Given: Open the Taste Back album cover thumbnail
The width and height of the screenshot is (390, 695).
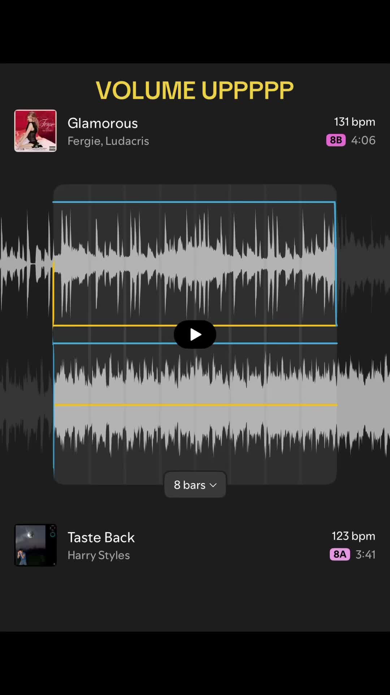Looking at the screenshot, I should click(x=35, y=545).
